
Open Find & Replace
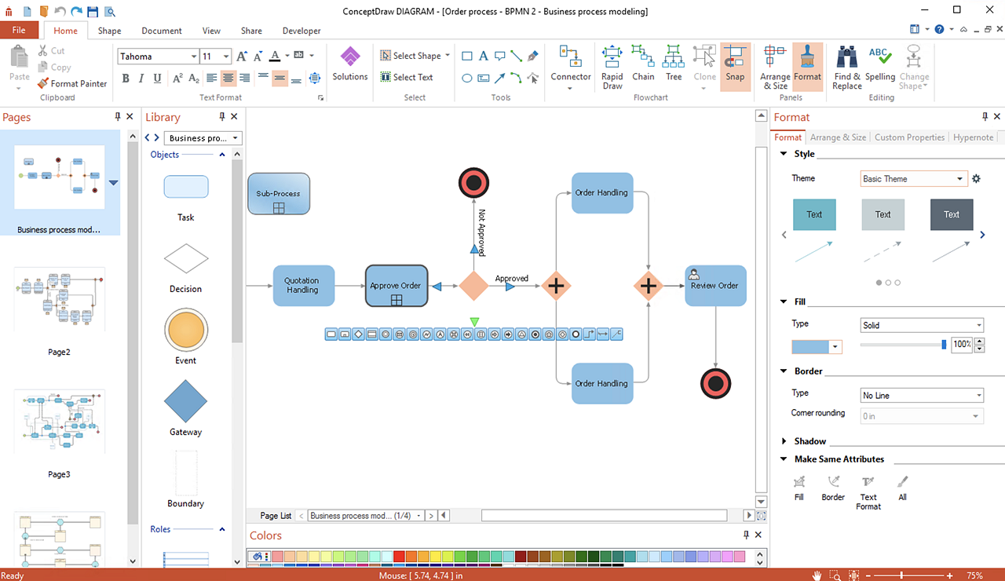click(x=846, y=66)
